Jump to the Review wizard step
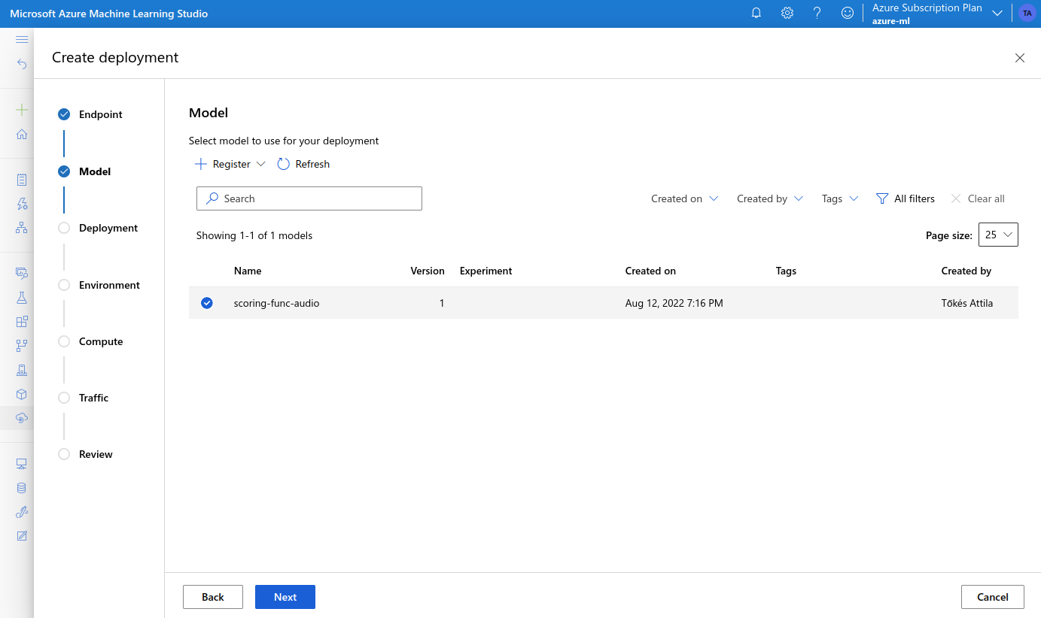Screen dimensions: 1041x618 (x=96, y=454)
